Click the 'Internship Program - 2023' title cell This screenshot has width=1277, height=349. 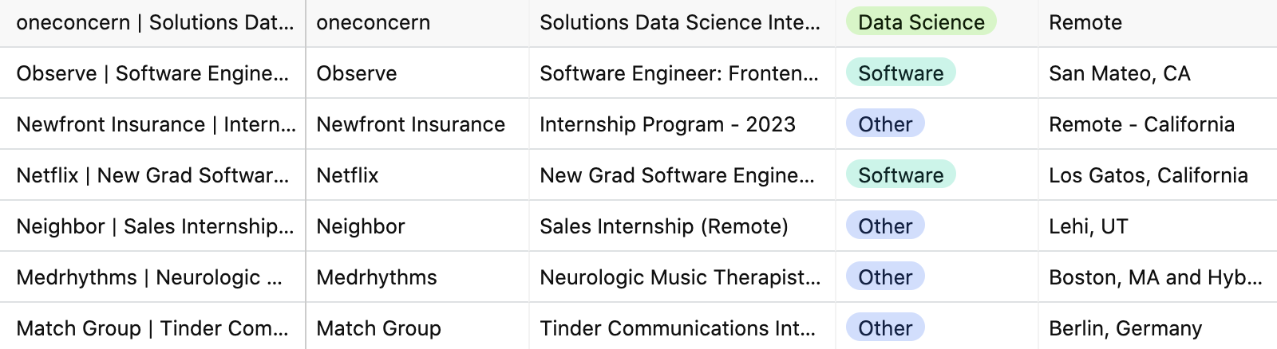[682, 124]
